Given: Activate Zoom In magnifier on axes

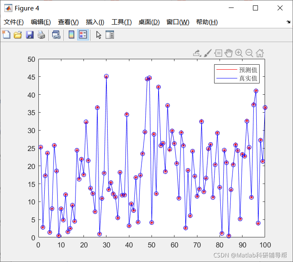Looking at the screenshot, I should [x=239, y=53].
